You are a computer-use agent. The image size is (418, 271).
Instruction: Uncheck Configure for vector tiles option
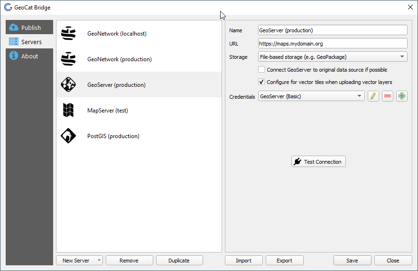261,82
